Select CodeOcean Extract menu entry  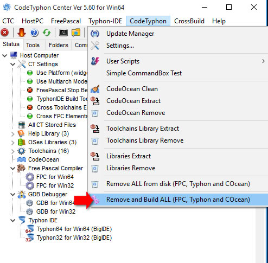pos(178,101)
